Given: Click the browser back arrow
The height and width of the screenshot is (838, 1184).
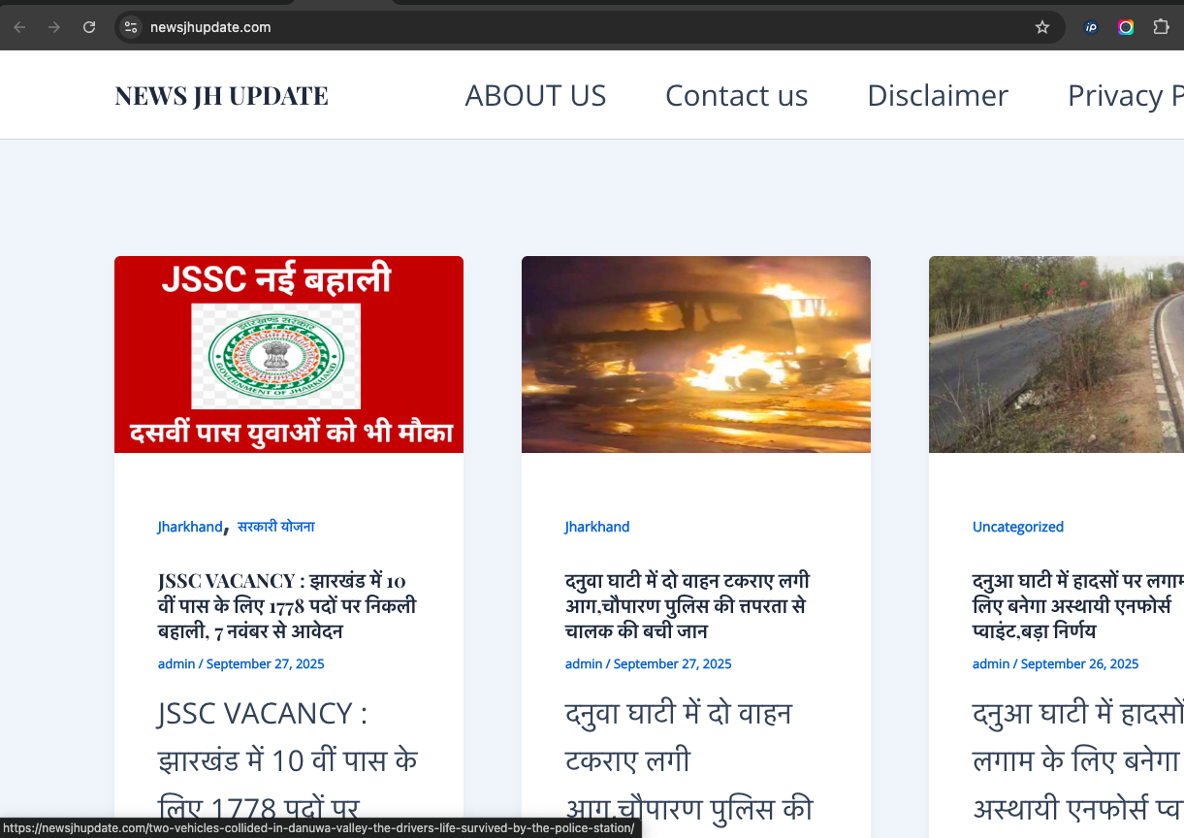Looking at the screenshot, I should pos(19,27).
